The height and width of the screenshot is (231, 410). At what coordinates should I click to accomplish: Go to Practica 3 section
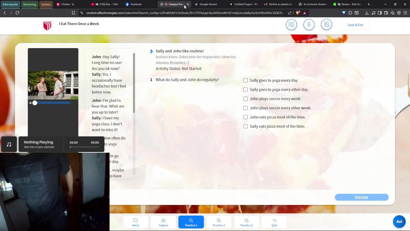point(247,222)
